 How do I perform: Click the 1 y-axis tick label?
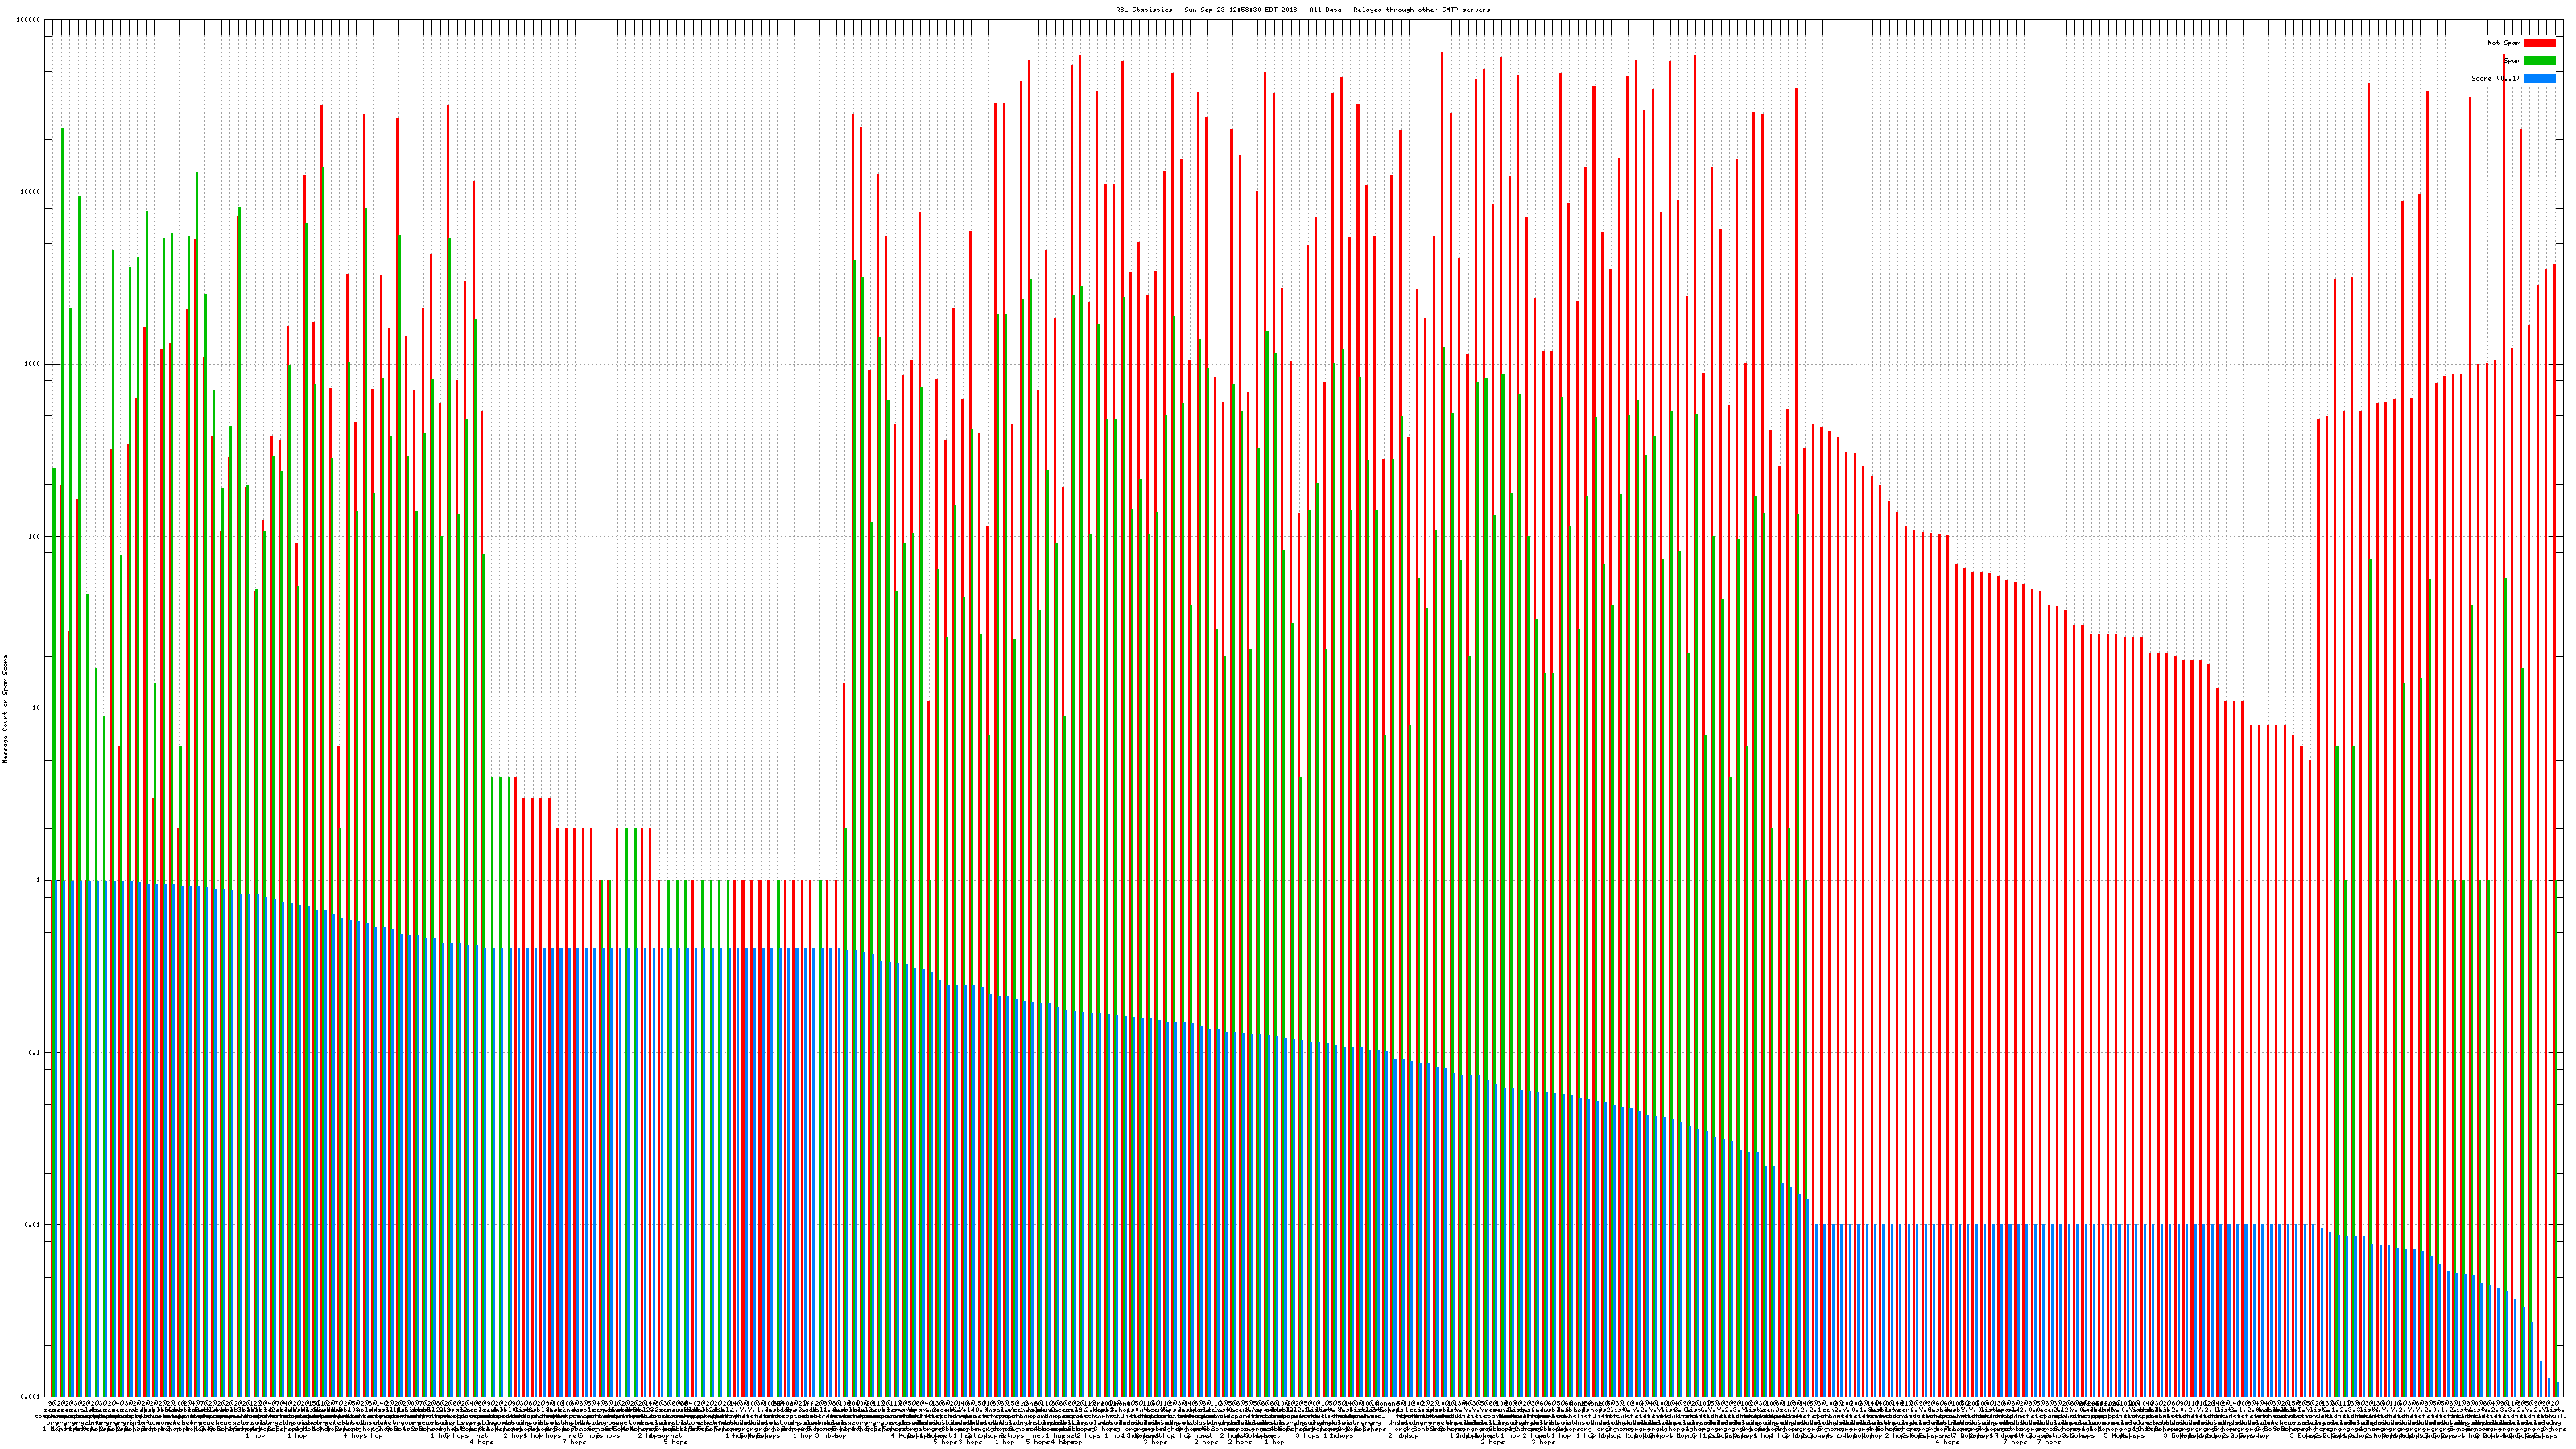pos(39,880)
